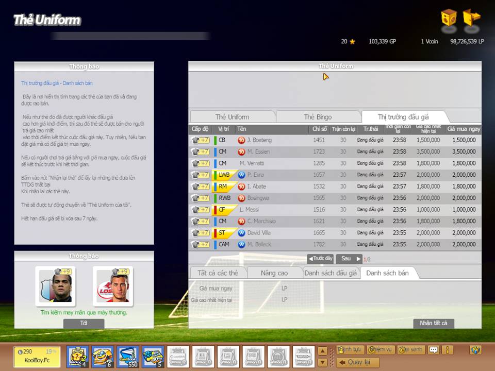The image size is (495, 371).
Task: Select the 40% discount coupon icon
Action: click(x=154, y=357)
